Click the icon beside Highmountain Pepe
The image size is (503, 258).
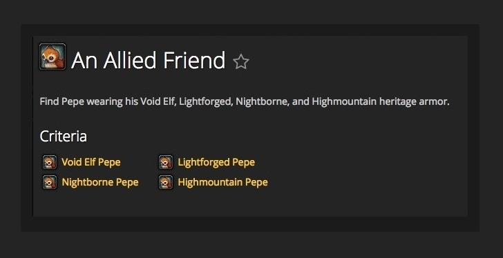[x=166, y=182]
